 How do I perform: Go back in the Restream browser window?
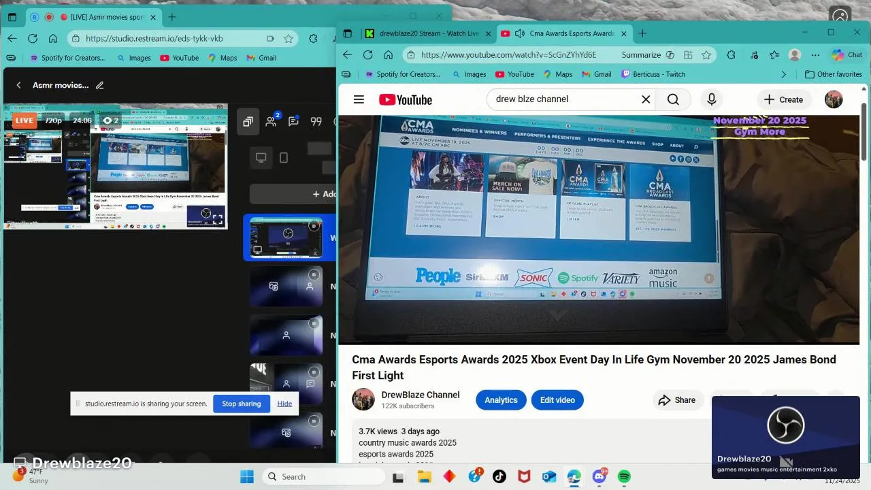[x=12, y=39]
